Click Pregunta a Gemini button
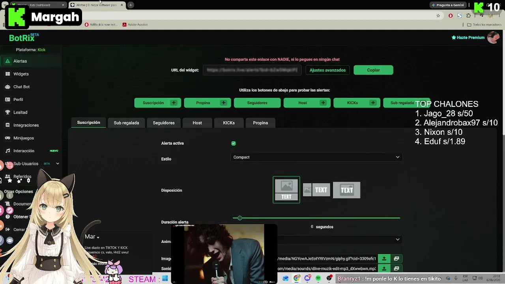This screenshot has width=505, height=284. coord(448,5)
